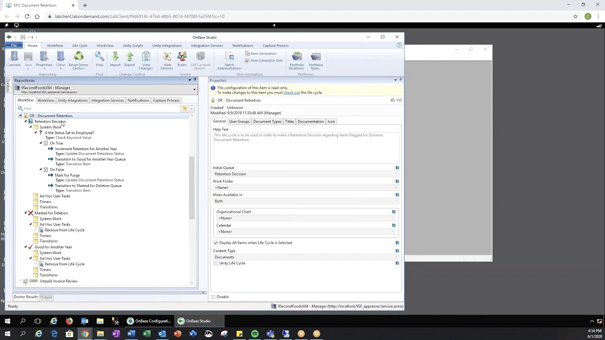Open Portfolio Relations

pyautogui.click(x=297, y=60)
